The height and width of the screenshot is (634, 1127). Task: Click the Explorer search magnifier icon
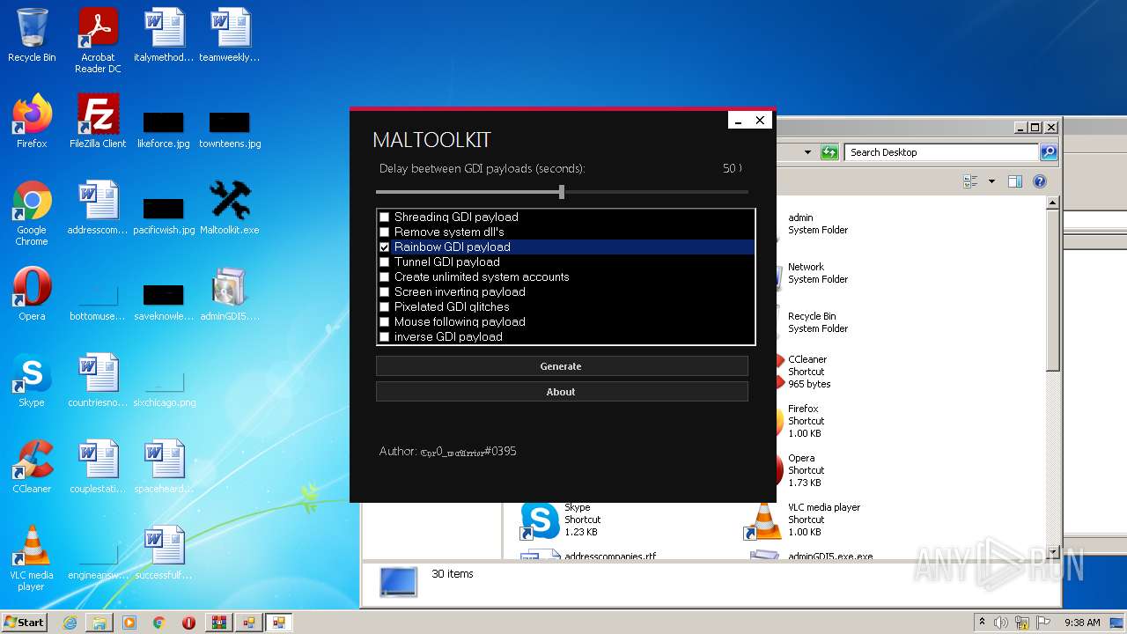(1049, 152)
